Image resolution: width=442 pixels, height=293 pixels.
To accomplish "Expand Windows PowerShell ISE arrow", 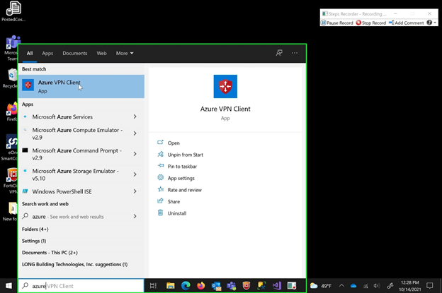I will [x=135, y=191].
